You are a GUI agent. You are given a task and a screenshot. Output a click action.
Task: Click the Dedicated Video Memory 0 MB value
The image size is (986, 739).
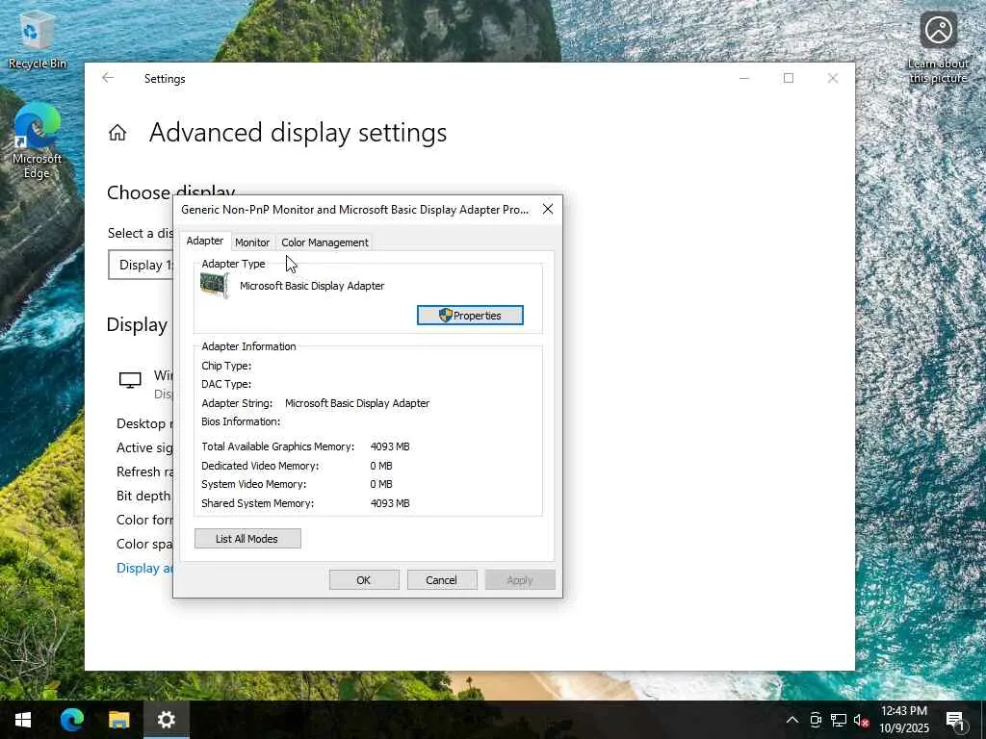(381, 466)
